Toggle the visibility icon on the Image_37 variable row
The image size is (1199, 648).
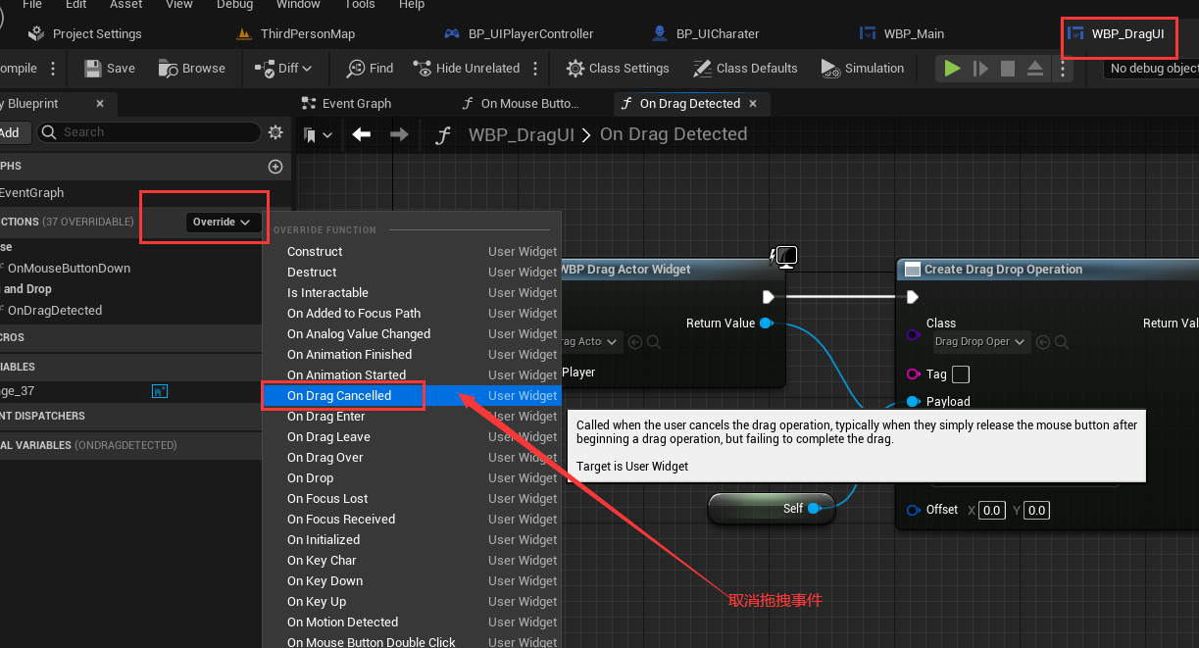pyautogui.click(x=160, y=391)
